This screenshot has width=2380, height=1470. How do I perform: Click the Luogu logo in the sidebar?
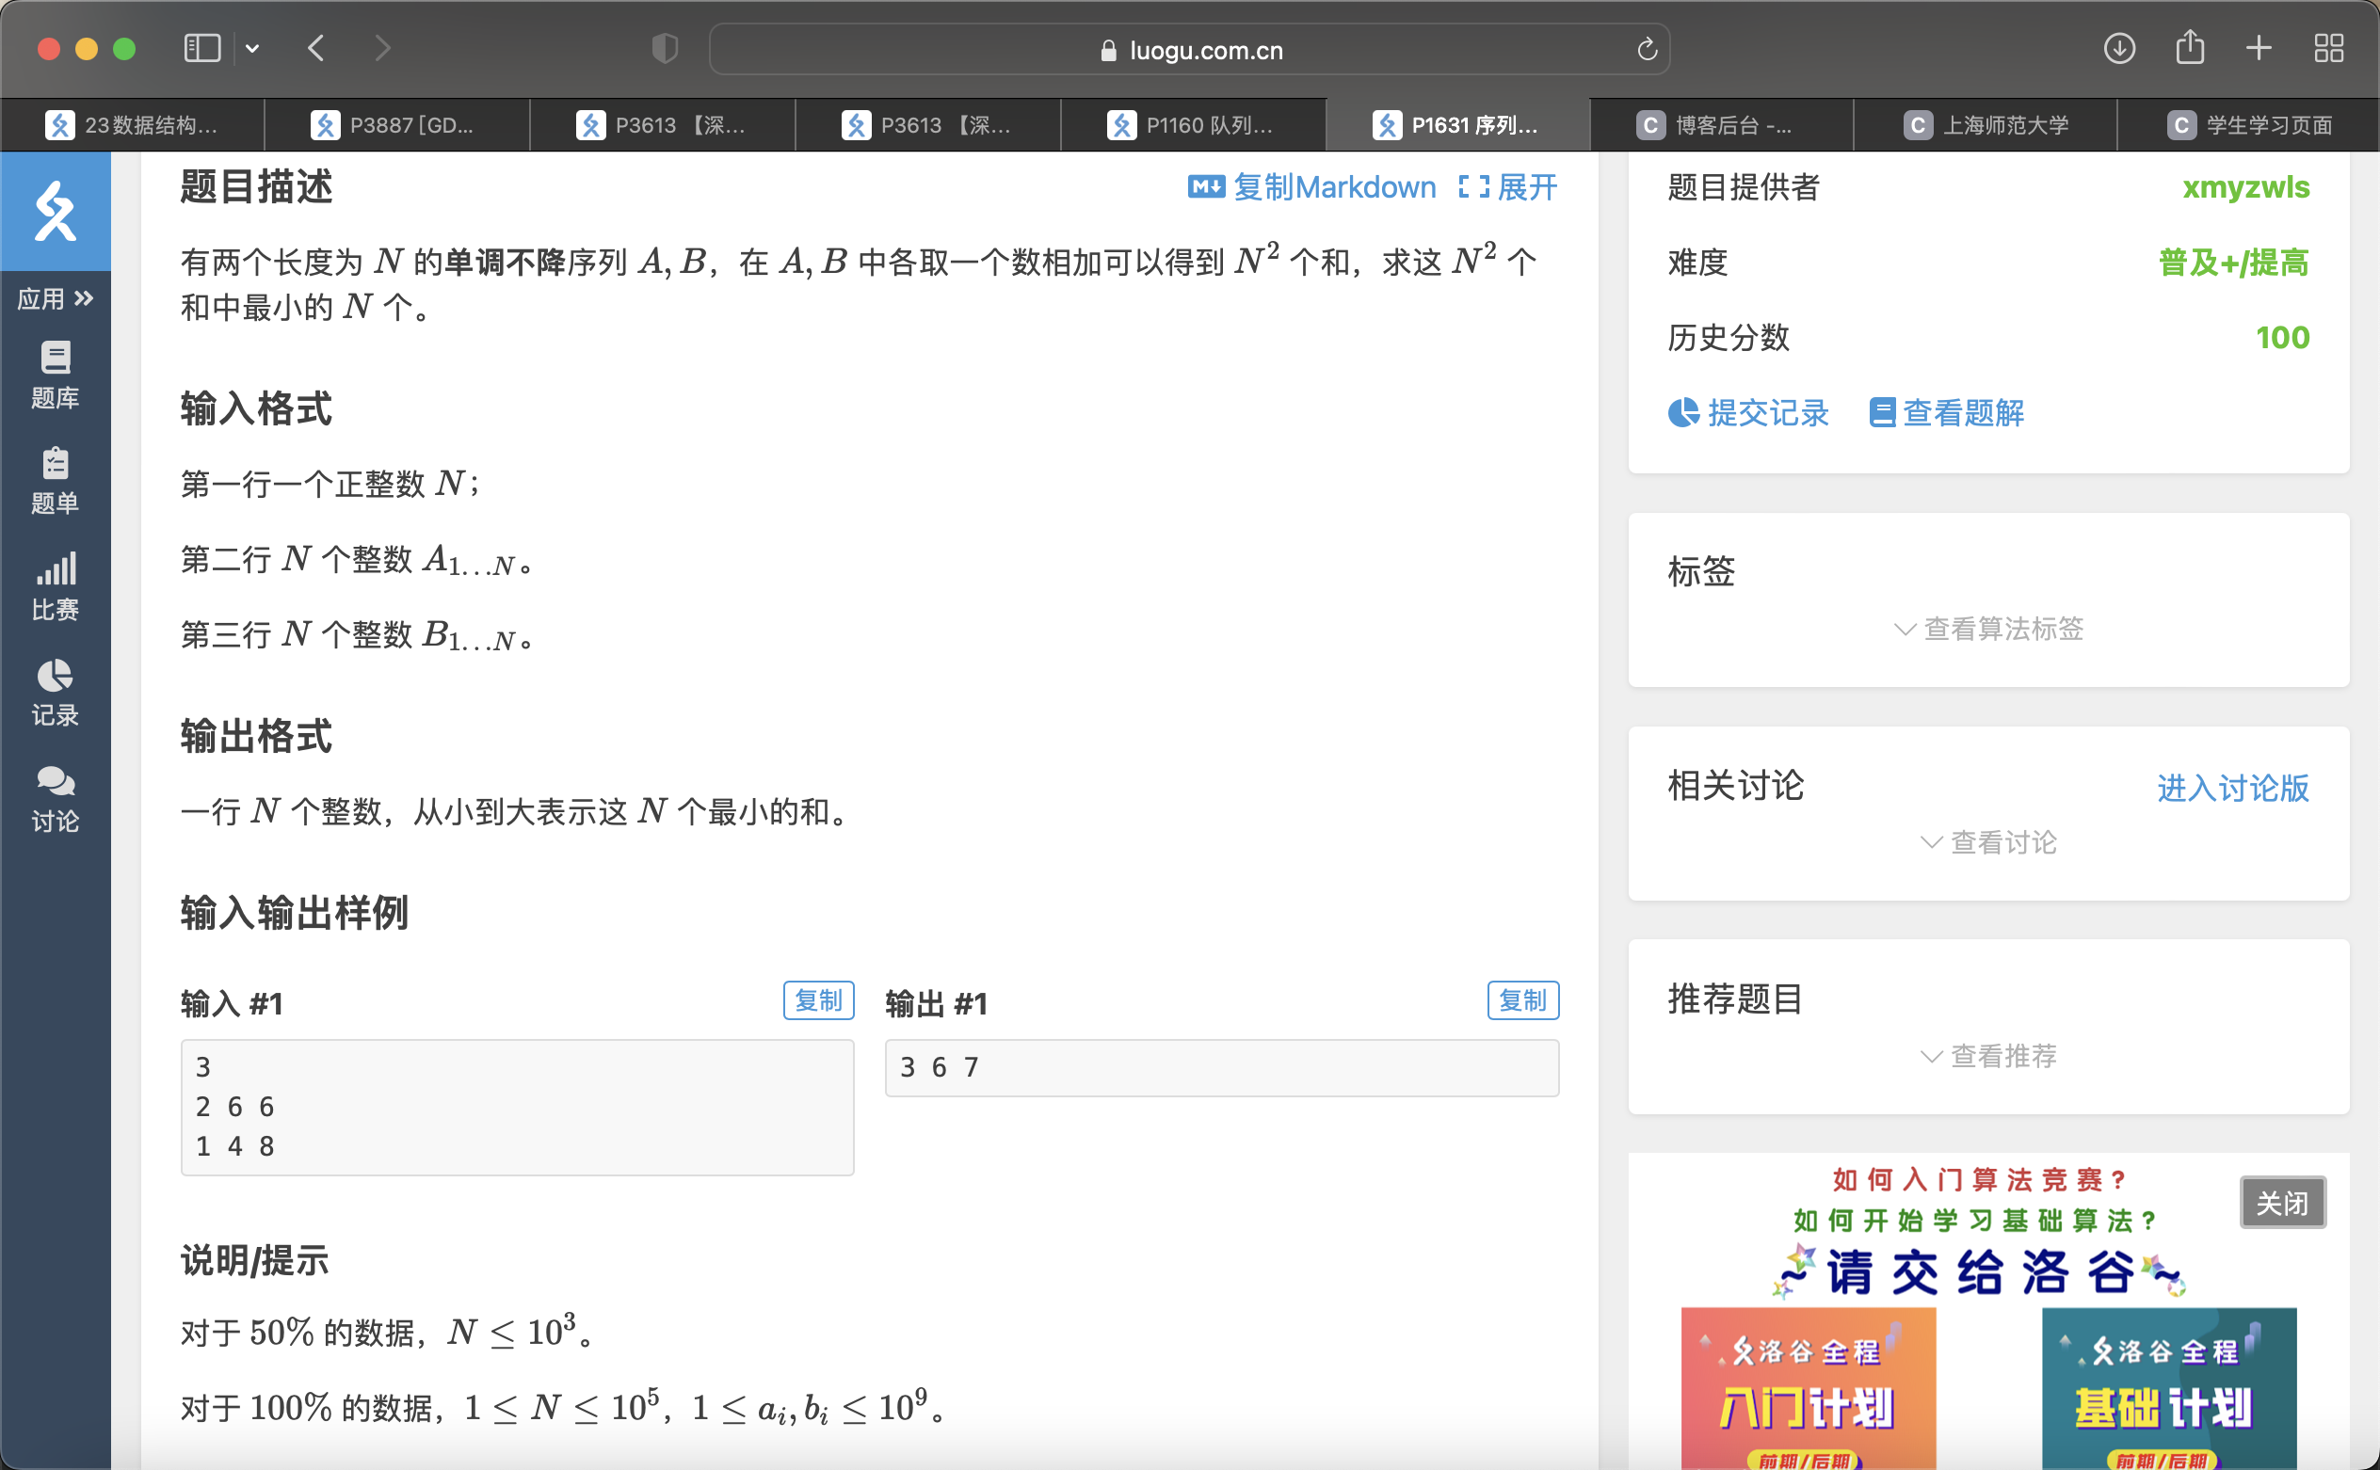coord(56,211)
